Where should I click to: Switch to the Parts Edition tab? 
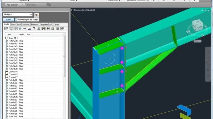[x=16, y=24]
